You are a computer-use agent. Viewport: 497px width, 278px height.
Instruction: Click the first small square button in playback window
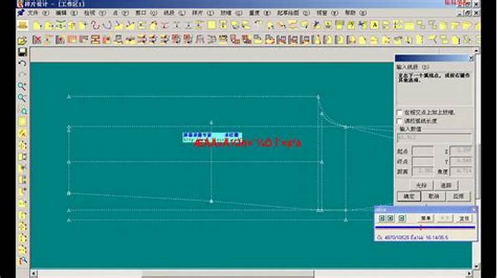[x=381, y=218]
